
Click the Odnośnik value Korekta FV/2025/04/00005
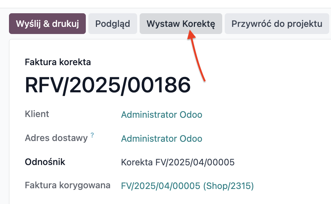pos(178,162)
